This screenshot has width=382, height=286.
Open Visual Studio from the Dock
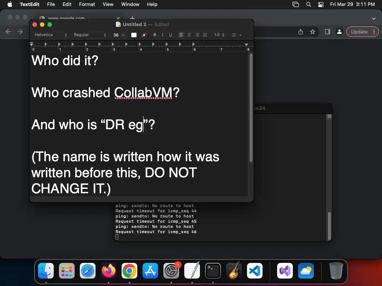pyautogui.click(x=285, y=271)
